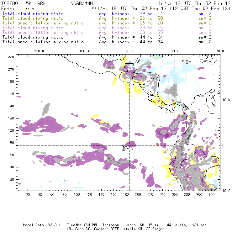Select the violet 'Total precipitation mixing ratio' legend line
This screenshot has width=232, height=232.
pyautogui.click(x=43, y=33)
